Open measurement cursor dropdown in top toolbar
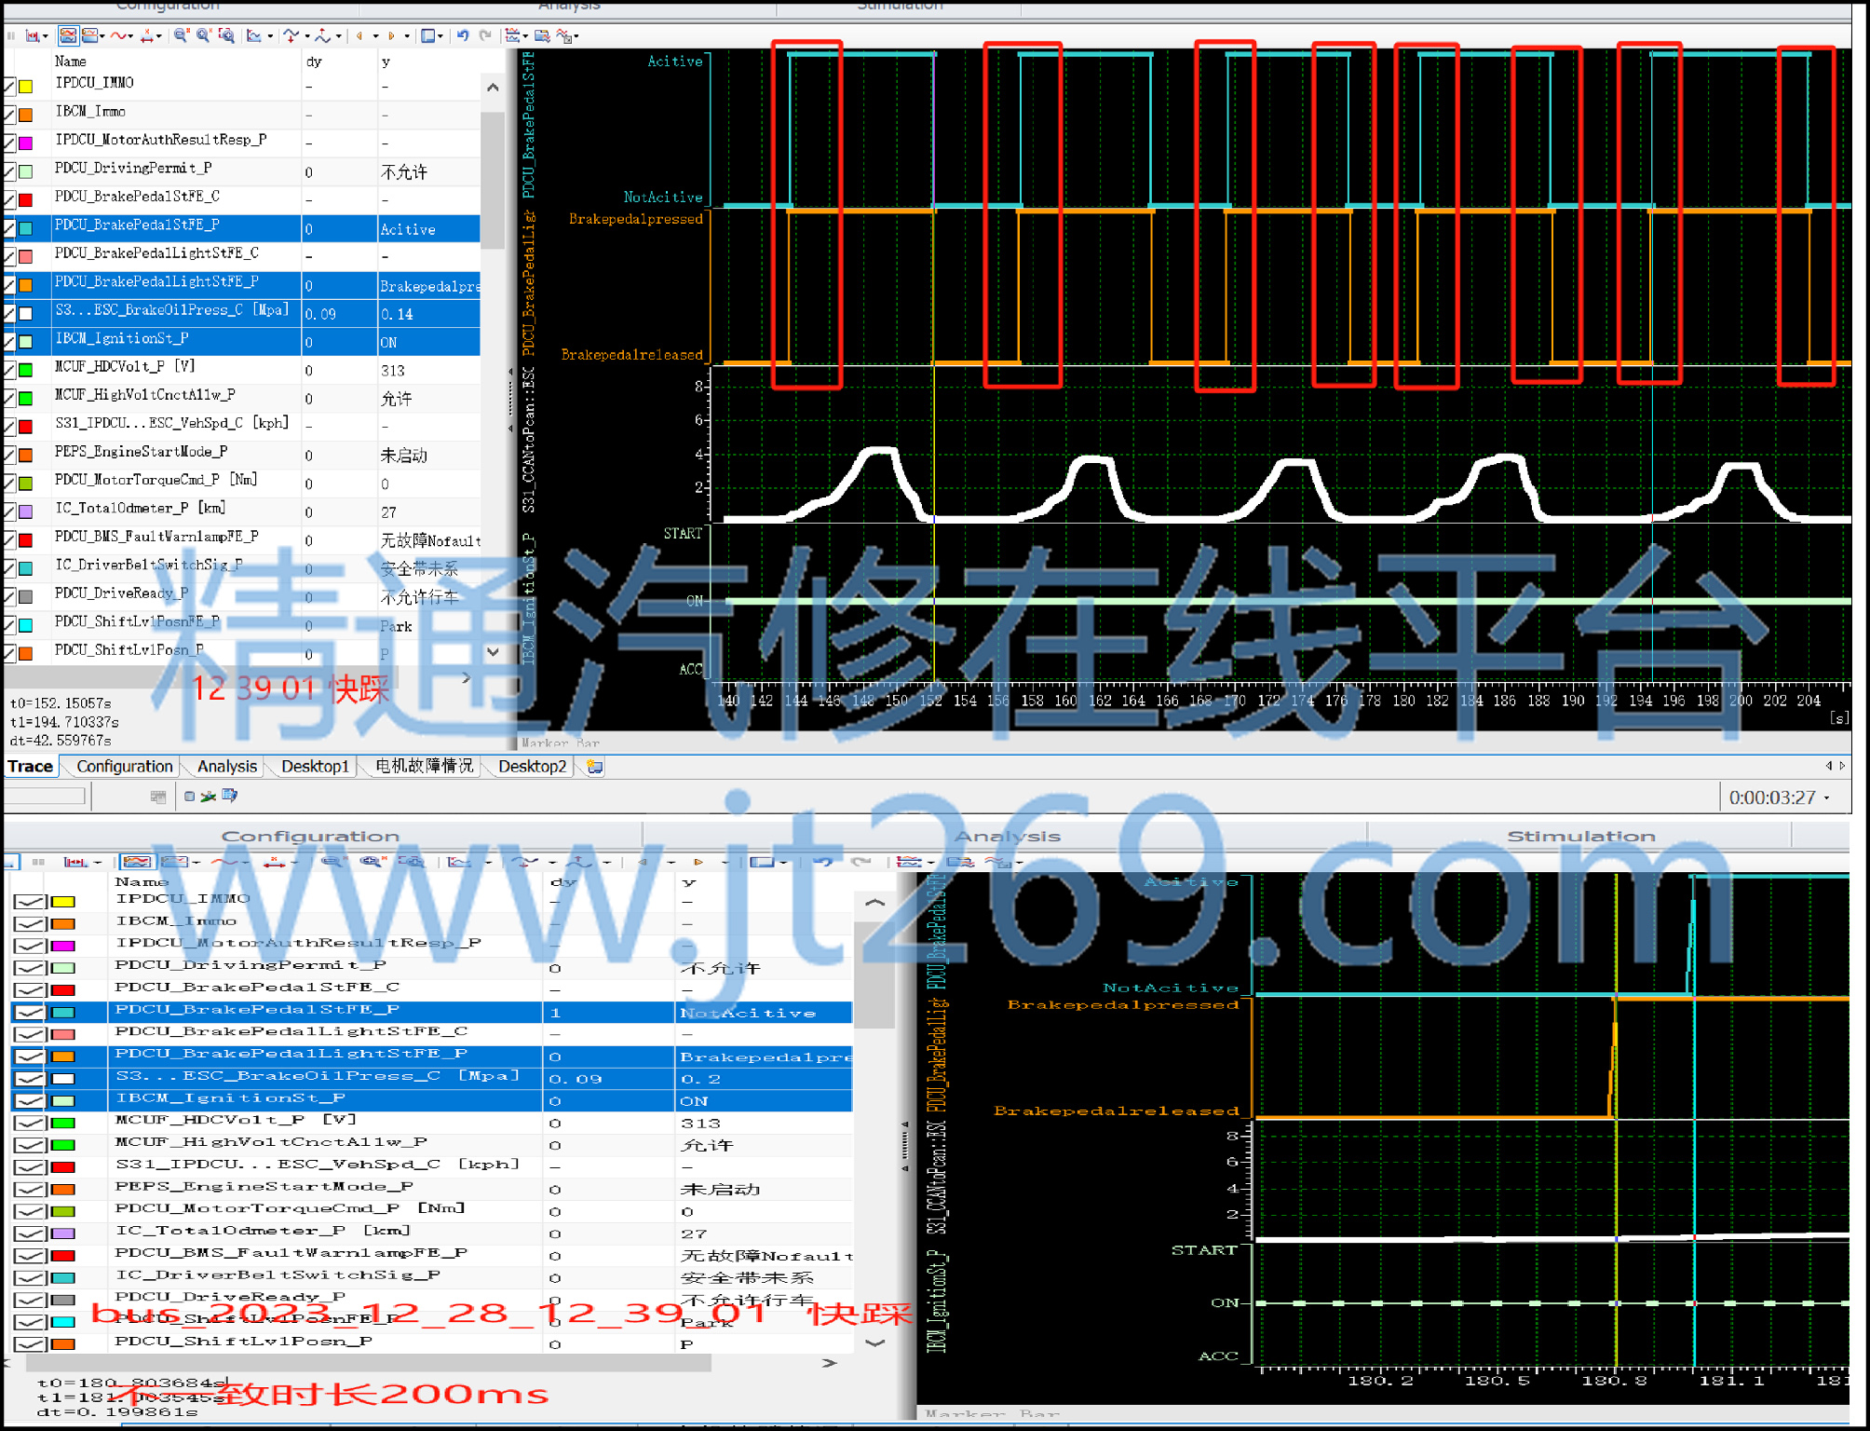Screen dimensions: 1870x1431 tap(46, 36)
